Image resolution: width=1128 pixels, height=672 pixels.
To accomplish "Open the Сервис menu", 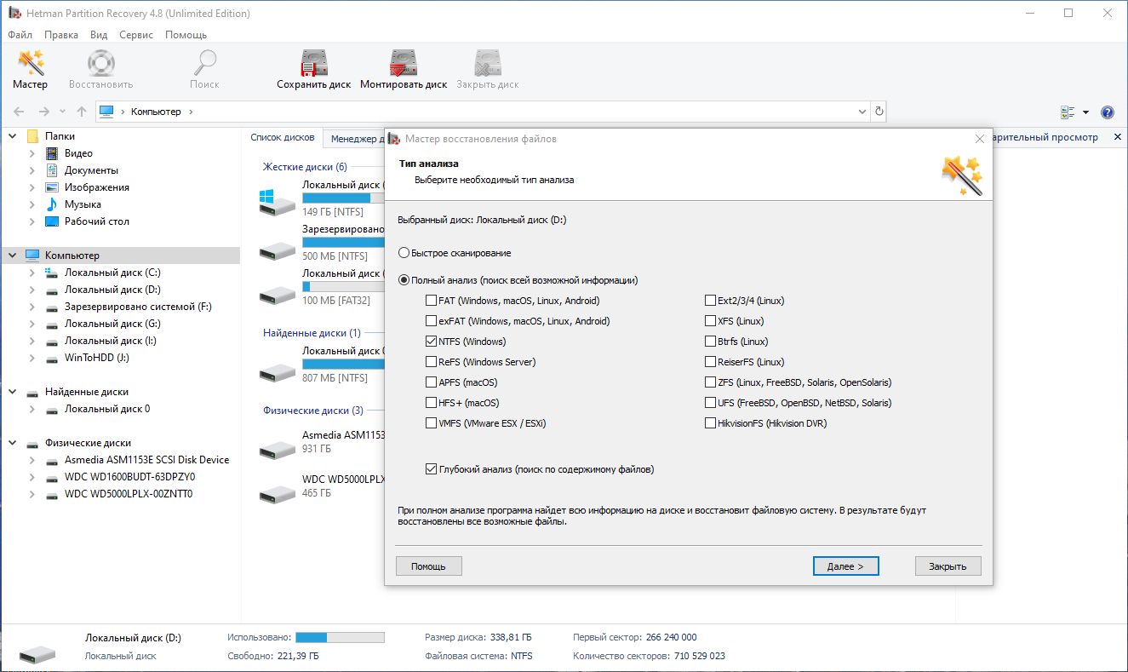I will click(136, 35).
